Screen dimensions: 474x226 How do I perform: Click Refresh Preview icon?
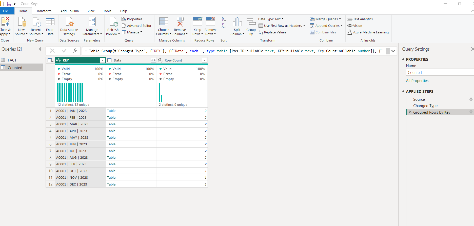point(113,22)
